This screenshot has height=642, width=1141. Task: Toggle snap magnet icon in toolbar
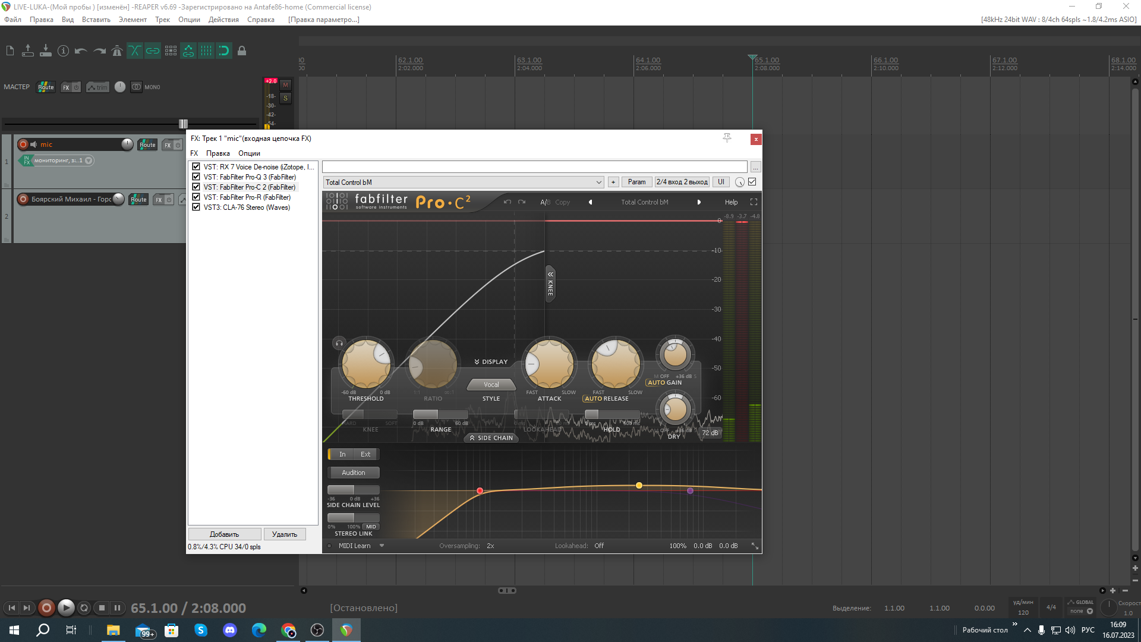pyautogui.click(x=224, y=51)
